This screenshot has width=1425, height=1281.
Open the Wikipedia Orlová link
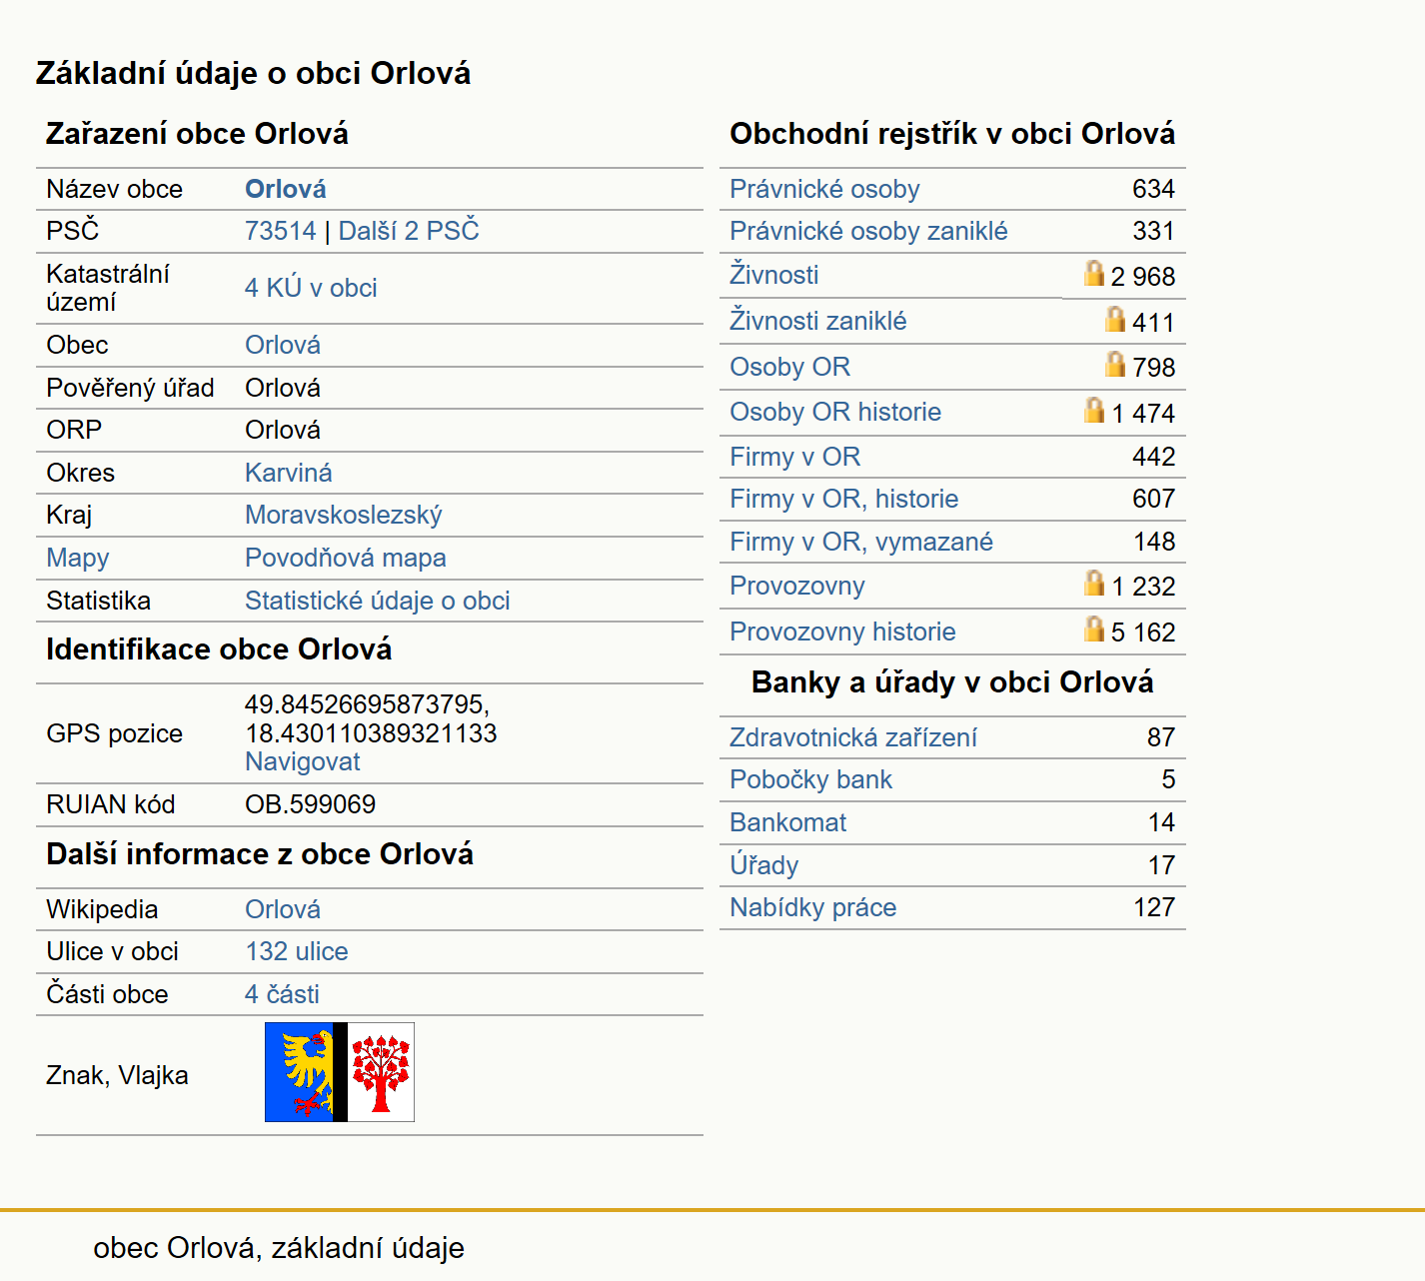tap(283, 909)
